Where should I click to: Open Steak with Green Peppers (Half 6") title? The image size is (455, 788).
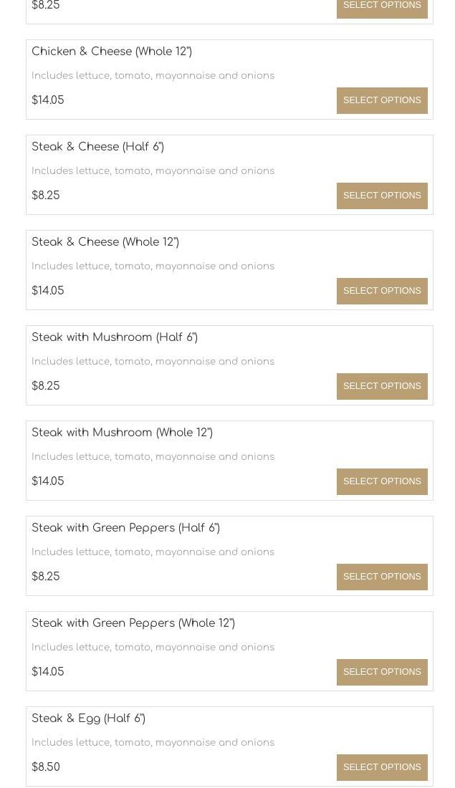point(125,528)
